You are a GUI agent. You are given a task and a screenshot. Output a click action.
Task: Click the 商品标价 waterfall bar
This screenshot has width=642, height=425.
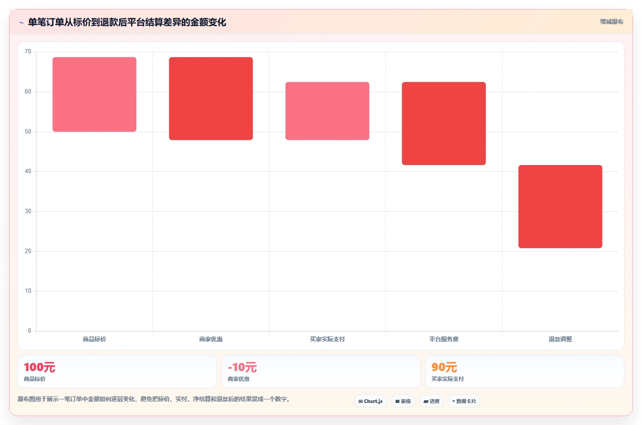click(x=95, y=94)
